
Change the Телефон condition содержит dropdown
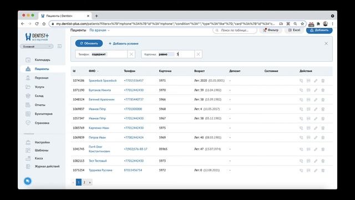(x=99, y=54)
